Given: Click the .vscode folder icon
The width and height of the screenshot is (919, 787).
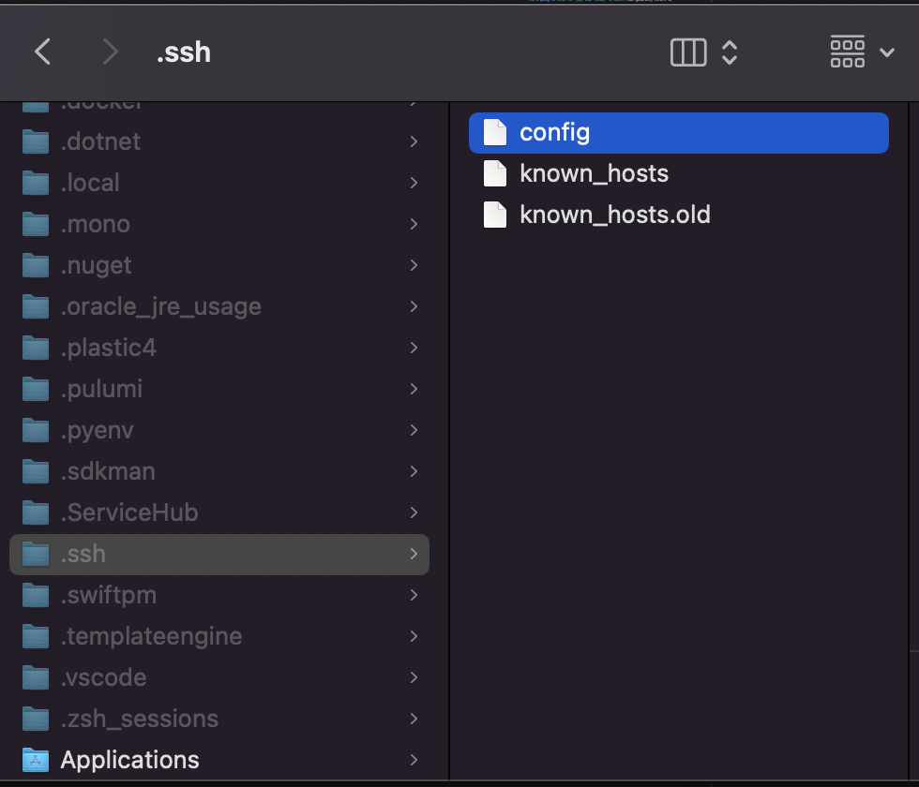Looking at the screenshot, I should (x=36, y=677).
